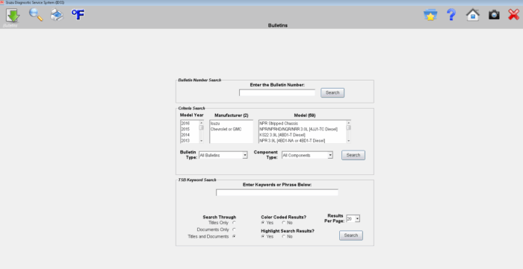Choose No for Highlight Search Results
Screen dimensions: 523x269
(x=283, y=236)
